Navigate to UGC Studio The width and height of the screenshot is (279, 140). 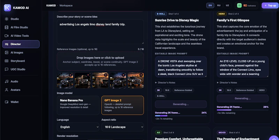21,69
